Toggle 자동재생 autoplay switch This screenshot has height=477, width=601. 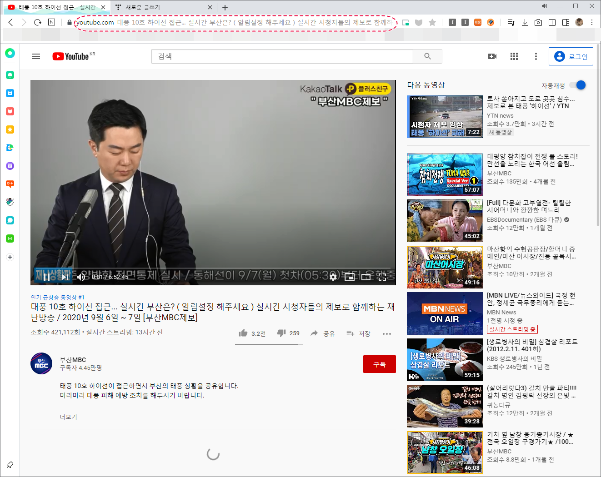coord(578,85)
